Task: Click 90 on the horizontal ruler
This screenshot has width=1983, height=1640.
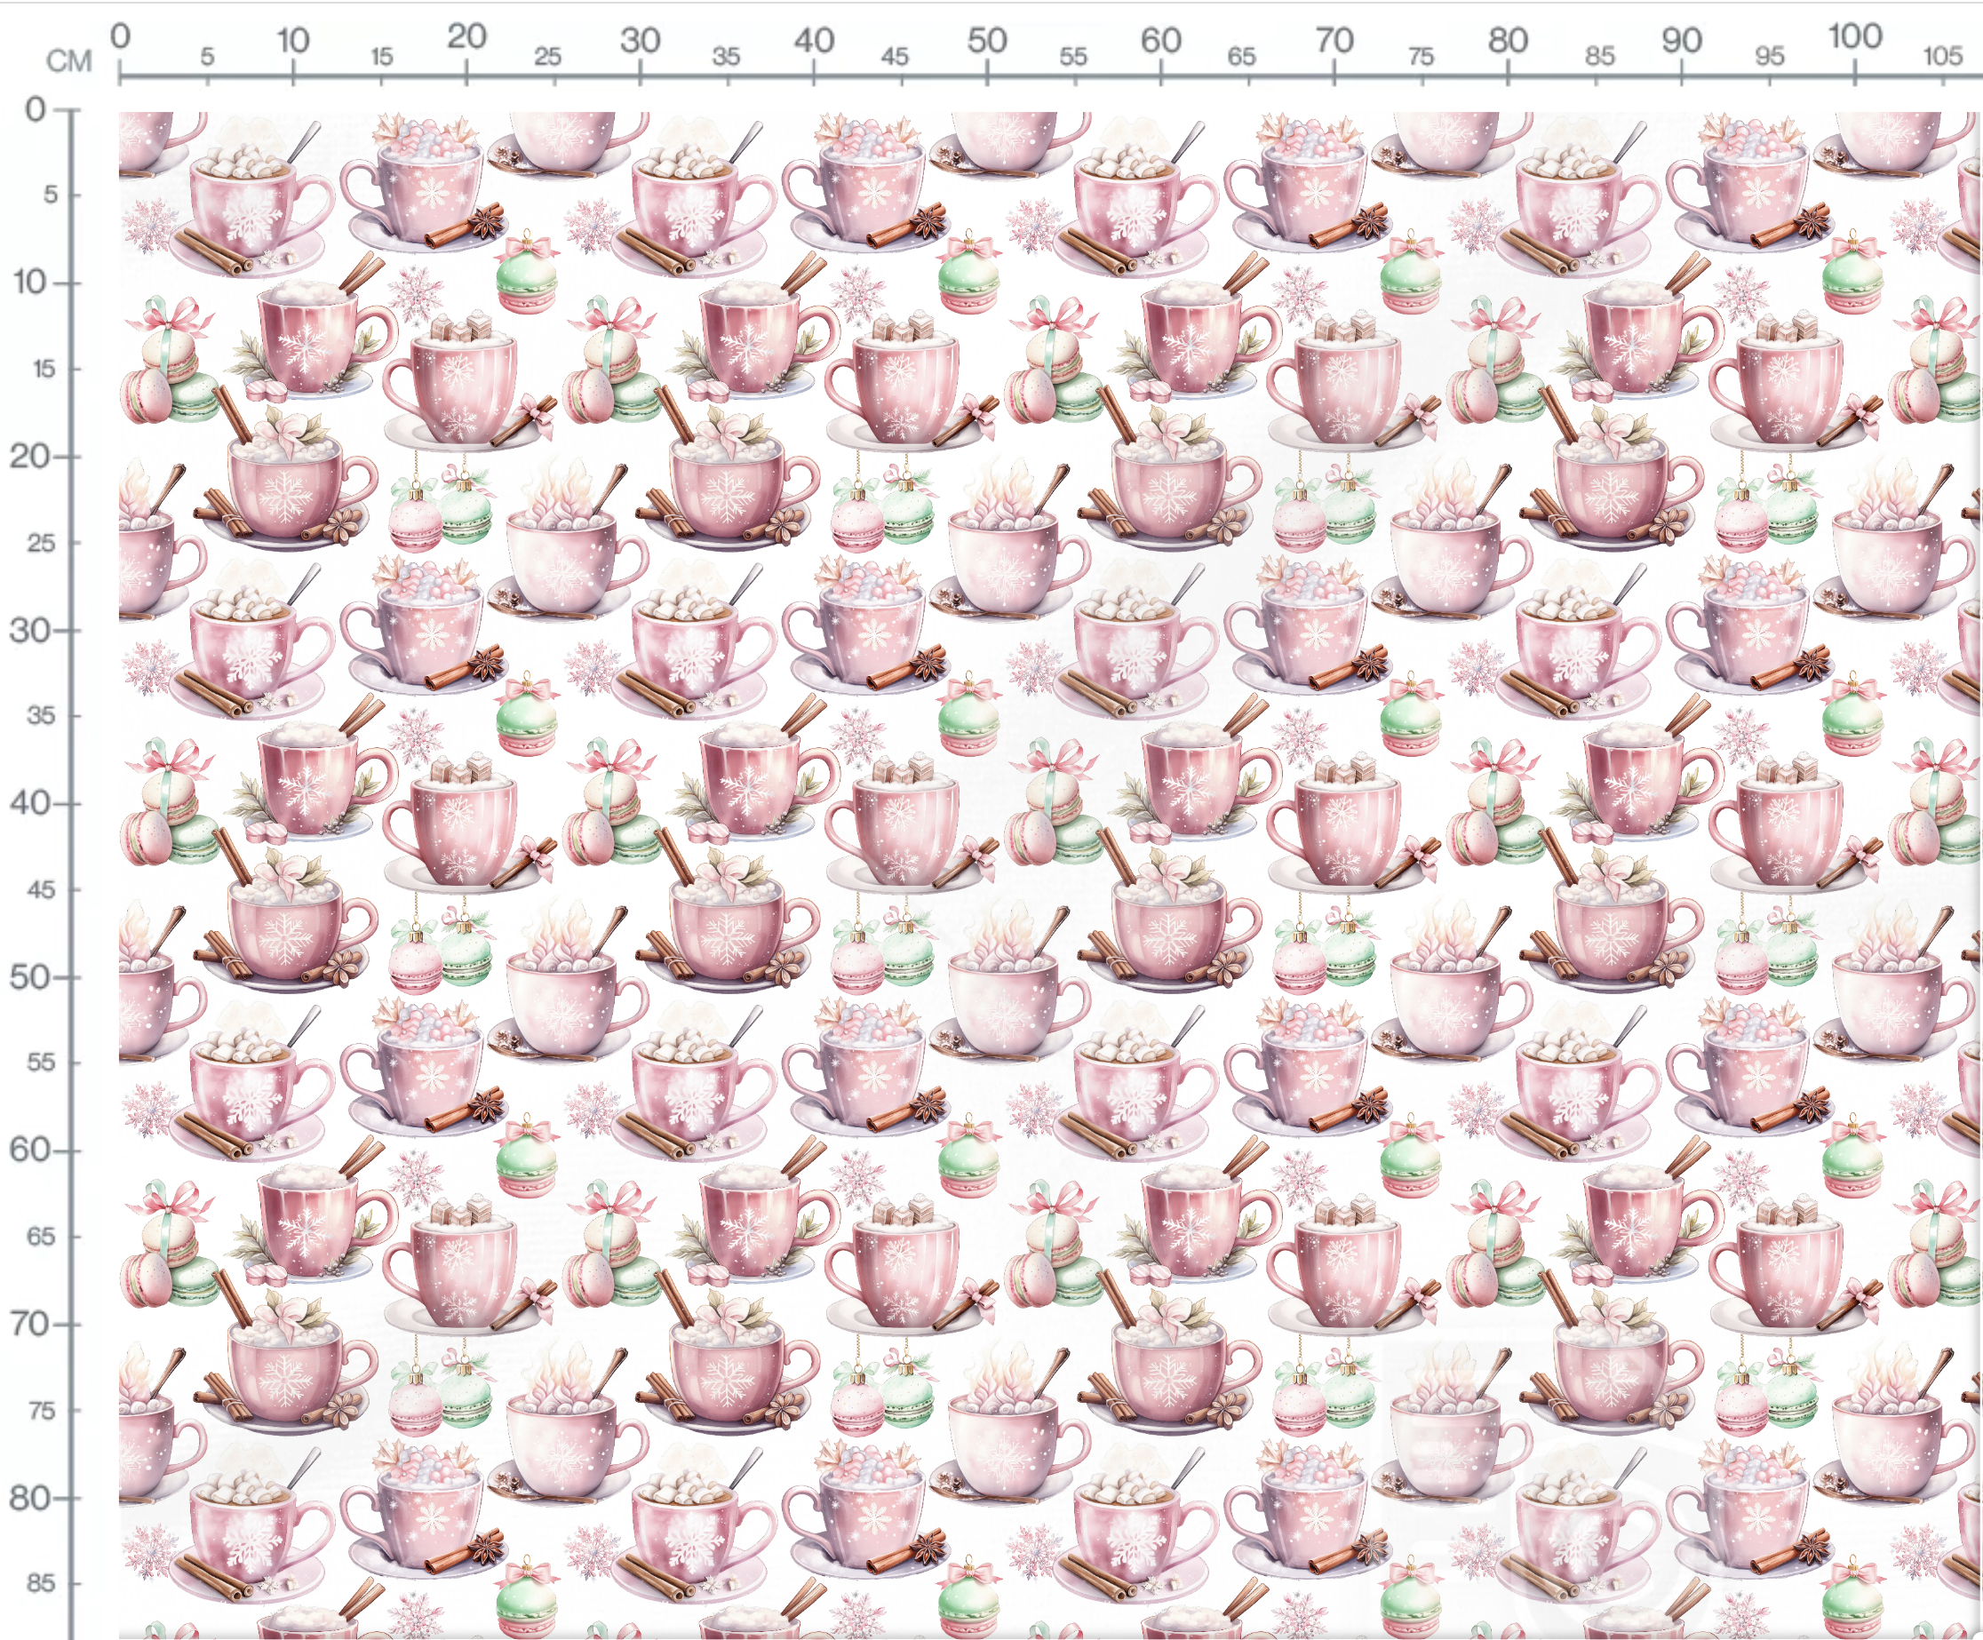Action: click(x=1682, y=41)
